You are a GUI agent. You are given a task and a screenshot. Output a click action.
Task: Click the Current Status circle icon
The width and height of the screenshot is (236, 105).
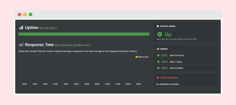click(158, 26)
